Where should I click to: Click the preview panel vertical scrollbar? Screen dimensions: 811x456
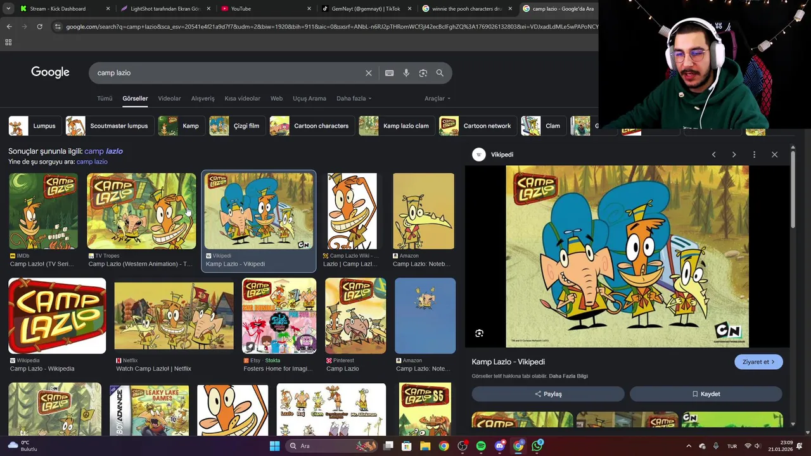tap(793, 190)
